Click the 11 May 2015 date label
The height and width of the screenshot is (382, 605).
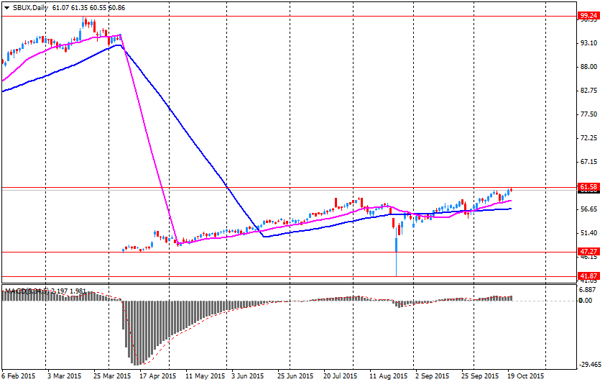point(205,376)
